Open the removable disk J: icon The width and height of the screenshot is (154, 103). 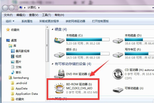[x=118, y=90]
